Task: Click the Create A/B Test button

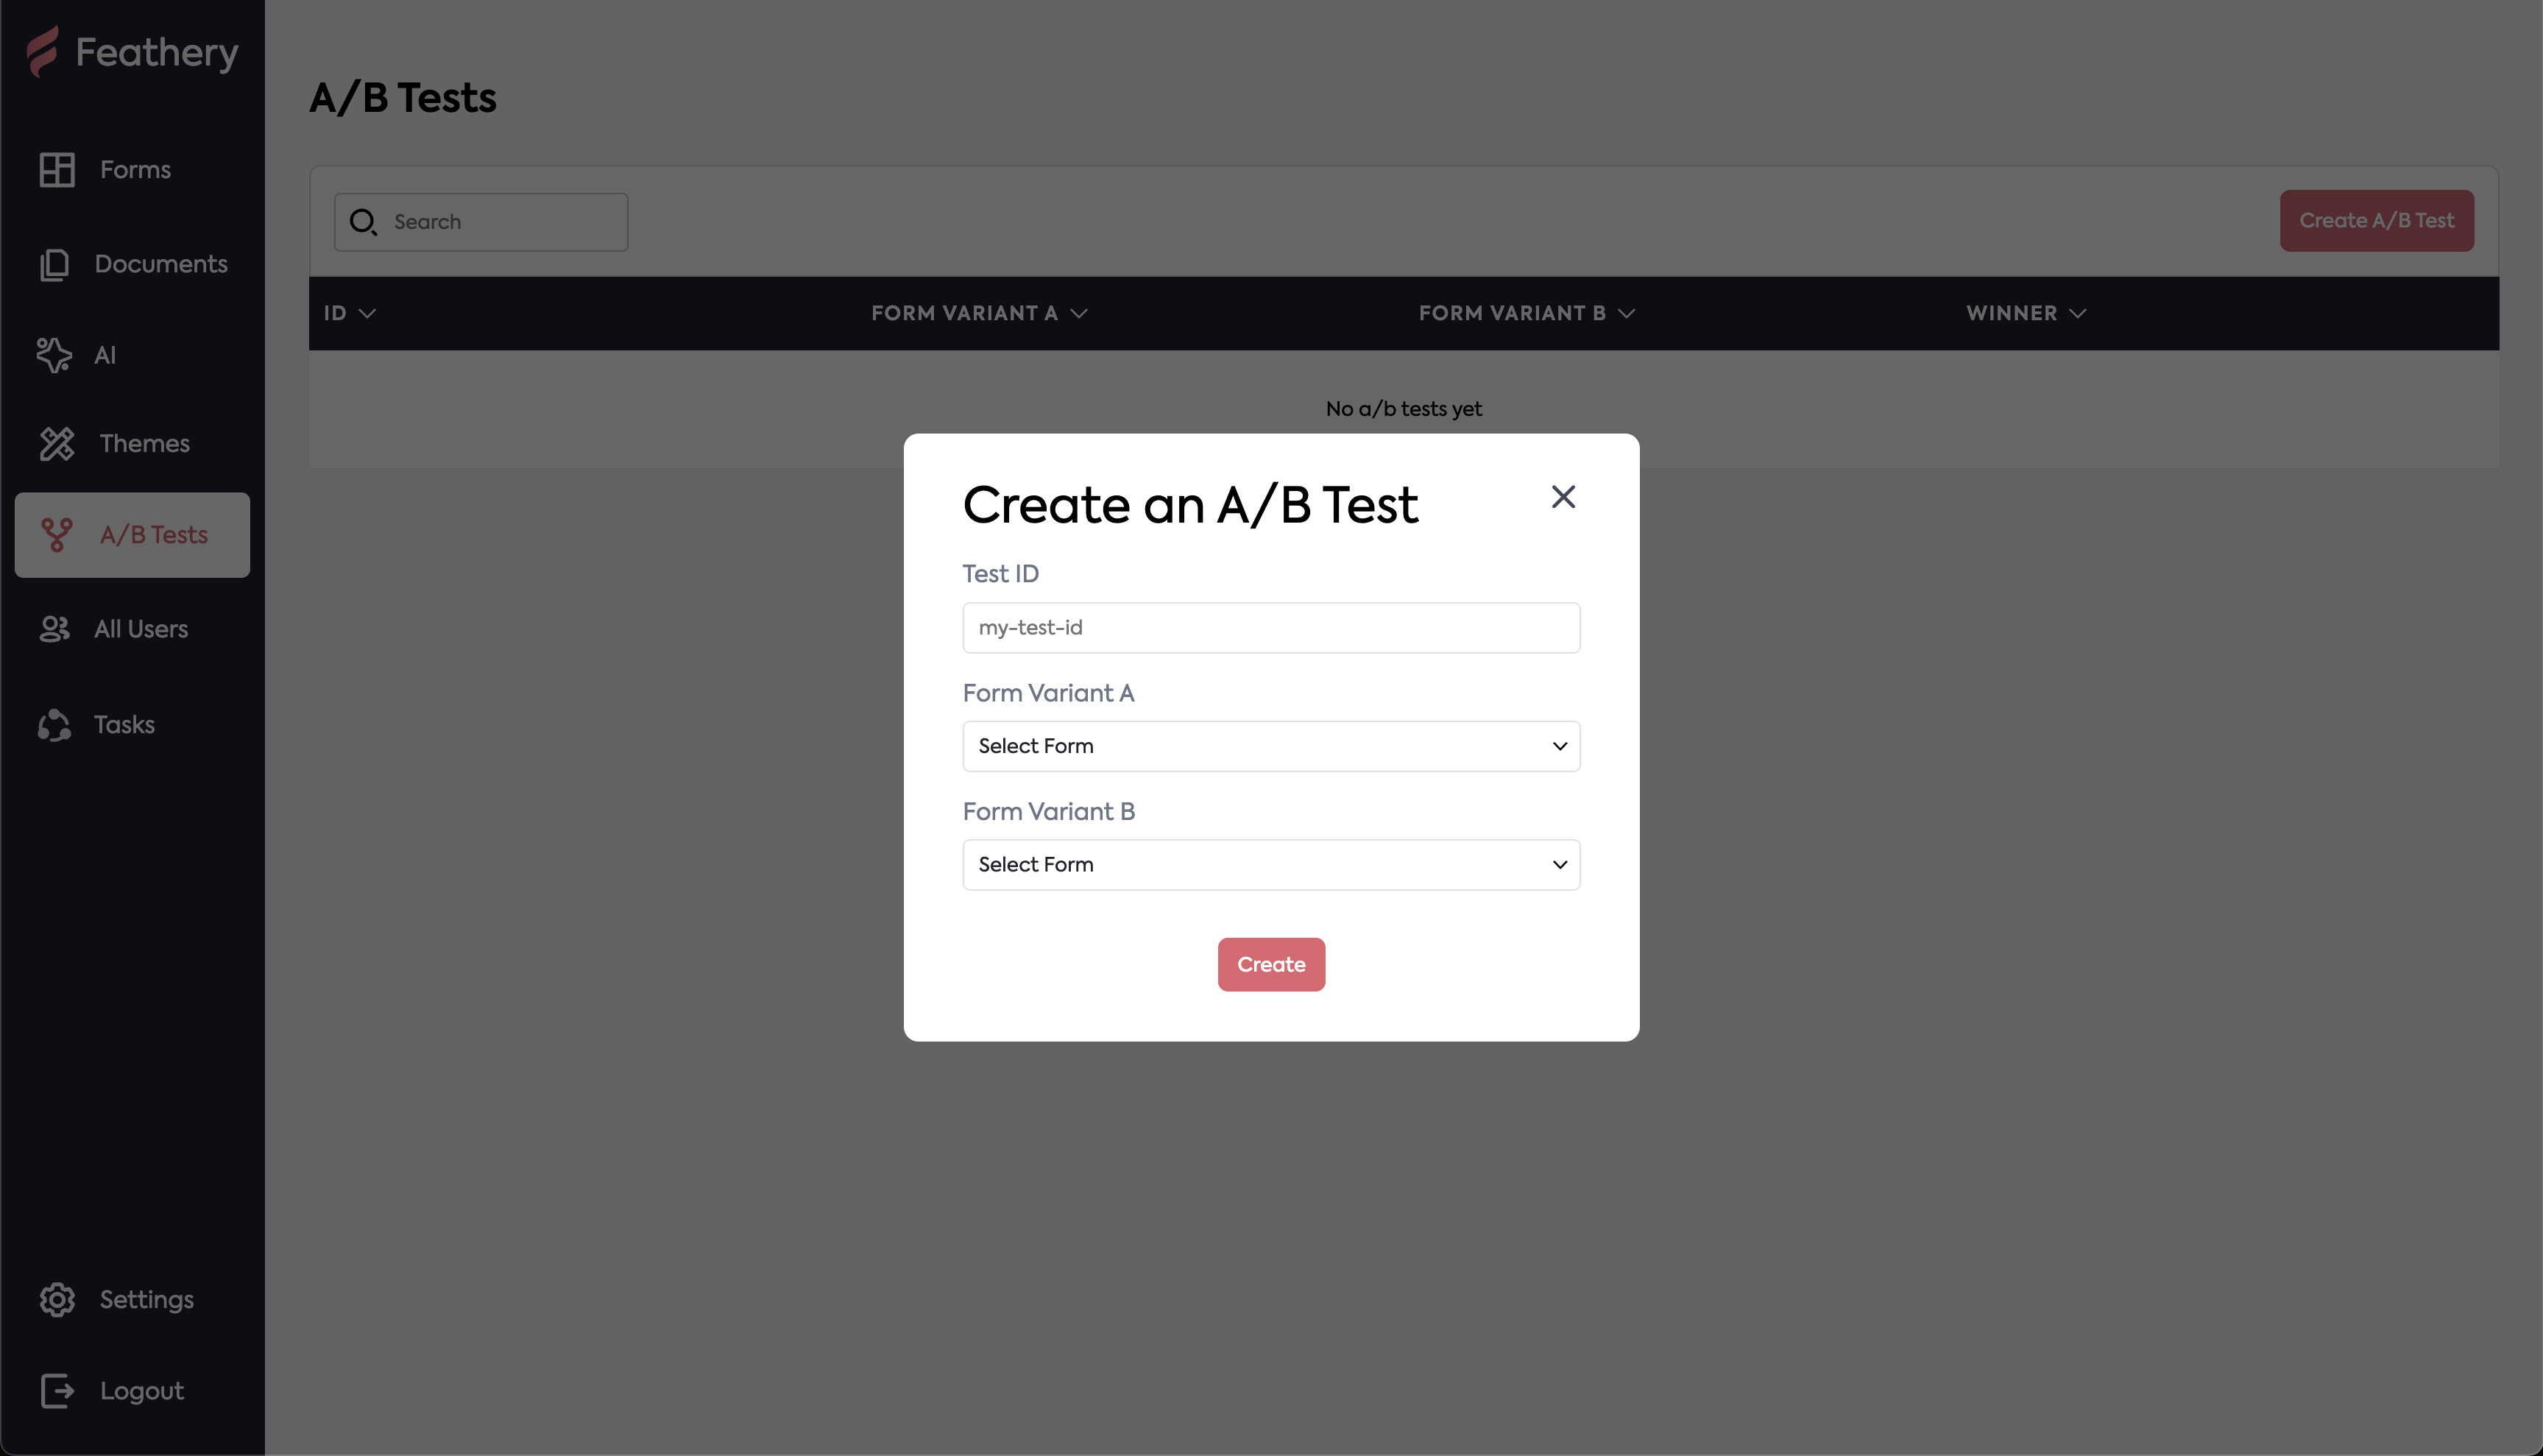Action: (x=2376, y=221)
